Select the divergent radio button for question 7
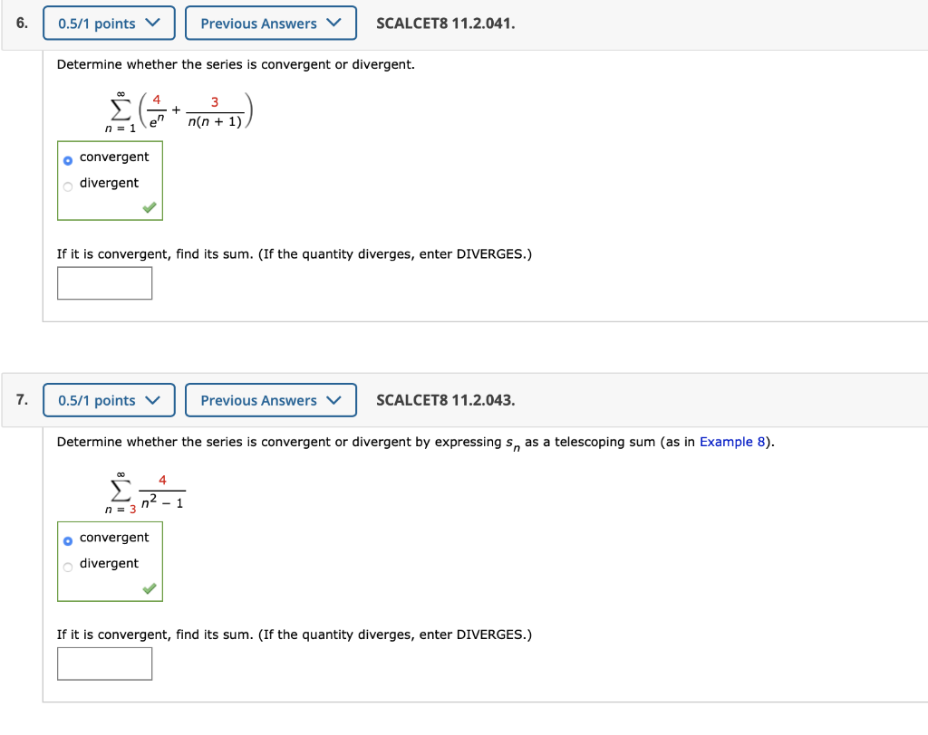 point(67,566)
